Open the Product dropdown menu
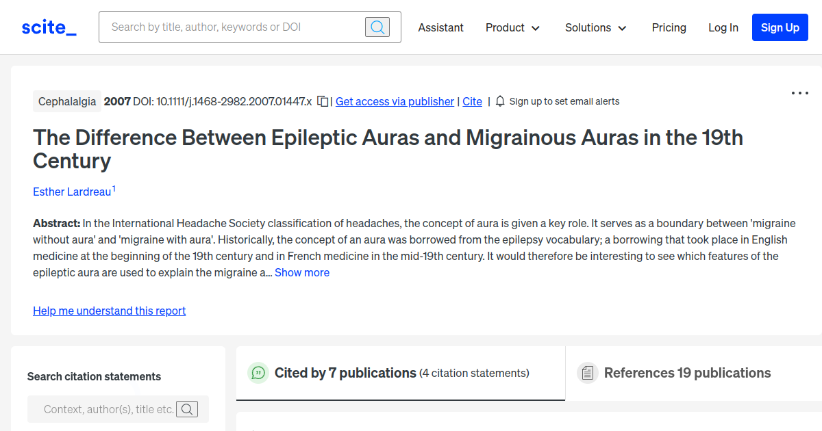This screenshot has width=822, height=431. 512,27
